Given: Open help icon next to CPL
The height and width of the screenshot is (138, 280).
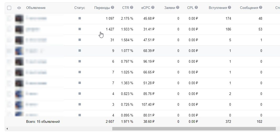Looking at the screenshot, I should click(196, 8).
